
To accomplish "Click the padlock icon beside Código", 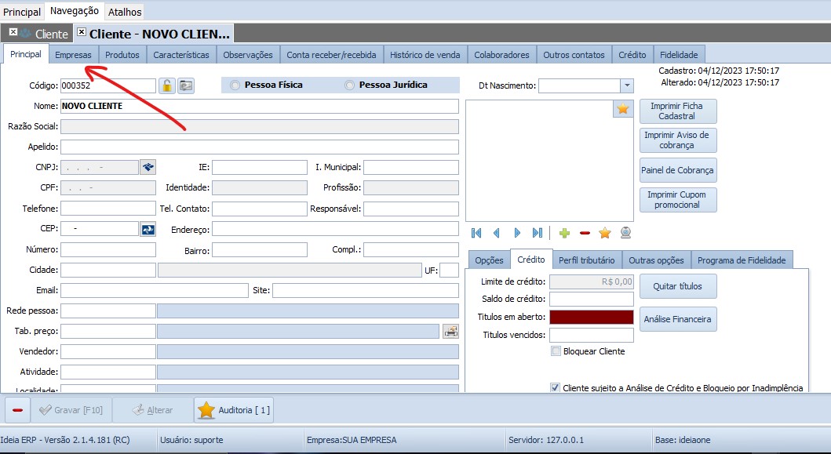I will 167,86.
